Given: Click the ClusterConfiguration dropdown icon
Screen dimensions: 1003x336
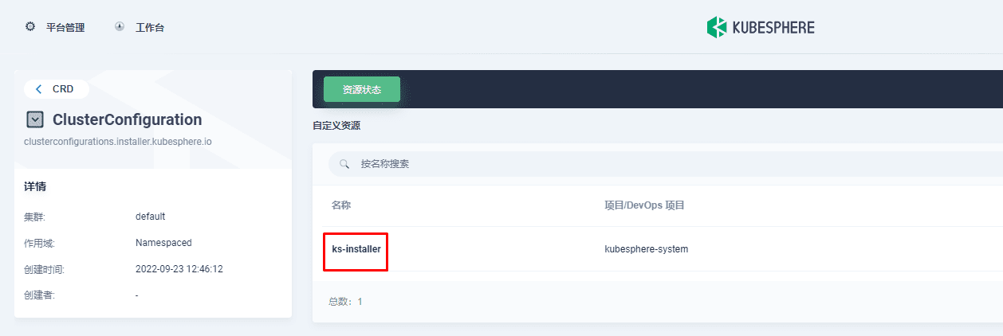Looking at the screenshot, I should pyautogui.click(x=35, y=119).
